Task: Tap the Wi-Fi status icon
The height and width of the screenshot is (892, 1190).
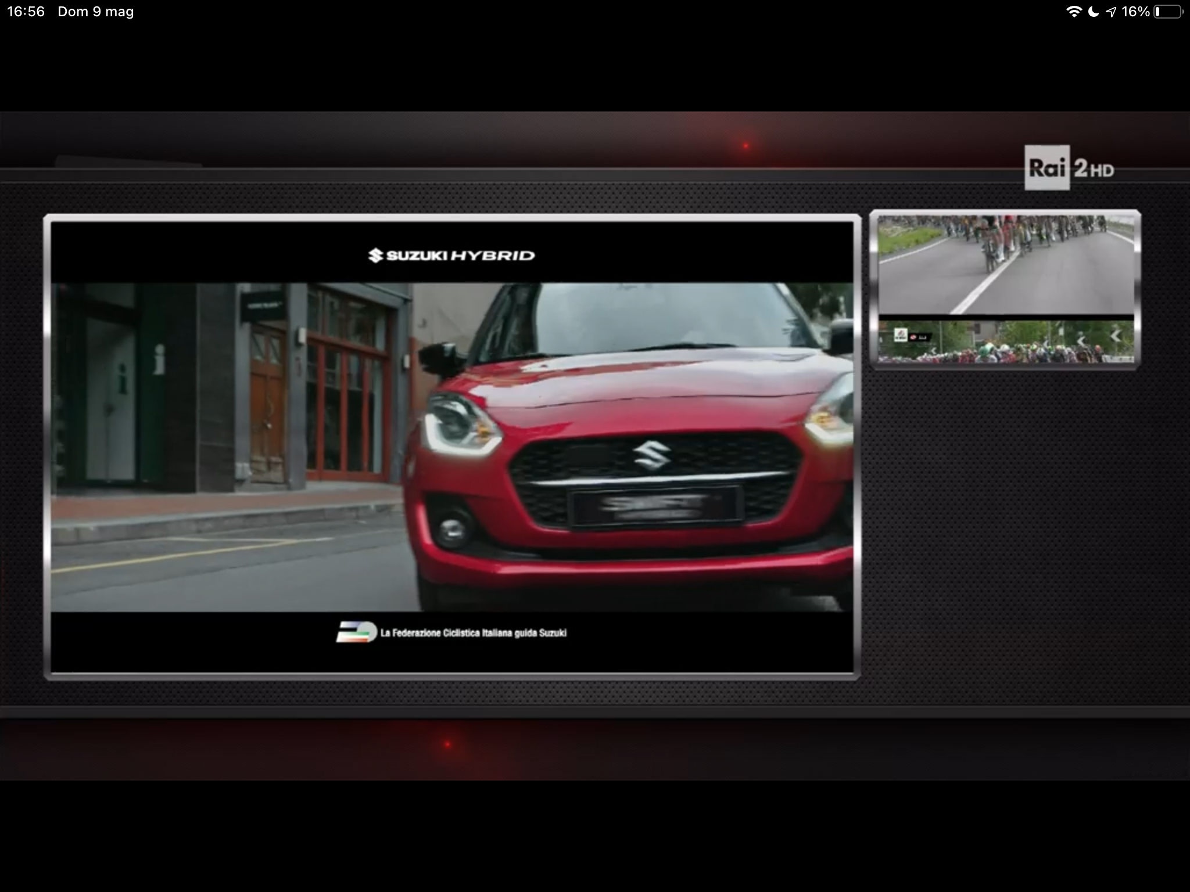Action: tap(1073, 12)
